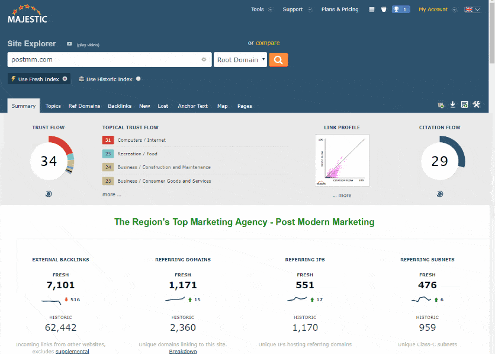Switch to the Backlinks tab
This screenshot has height=354, width=495.
coord(120,106)
